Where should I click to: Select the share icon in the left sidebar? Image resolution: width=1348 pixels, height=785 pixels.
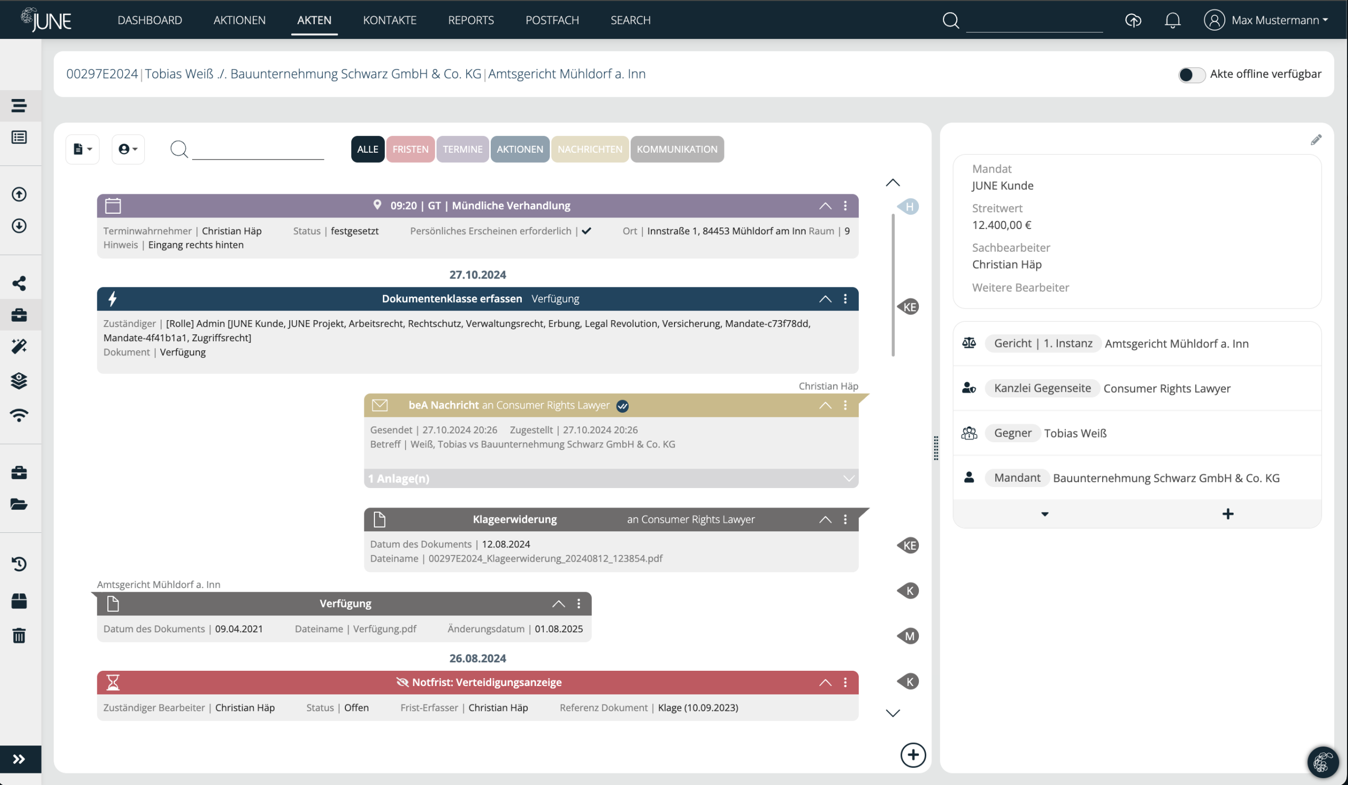[19, 283]
